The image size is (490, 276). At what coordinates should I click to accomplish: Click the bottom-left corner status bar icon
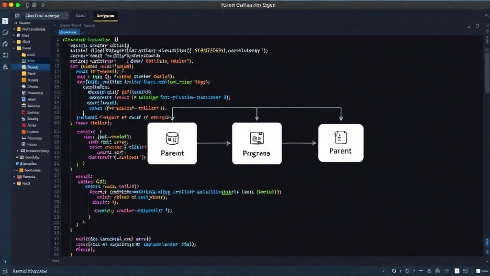pyautogui.click(x=5, y=271)
